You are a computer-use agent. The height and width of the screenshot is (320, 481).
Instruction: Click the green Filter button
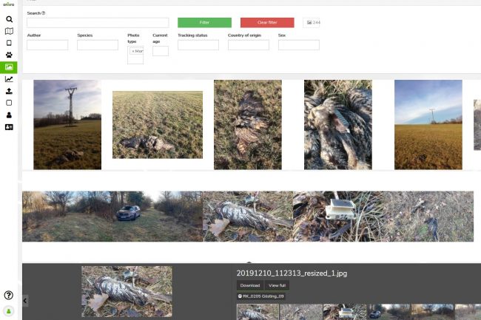point(204,23)
